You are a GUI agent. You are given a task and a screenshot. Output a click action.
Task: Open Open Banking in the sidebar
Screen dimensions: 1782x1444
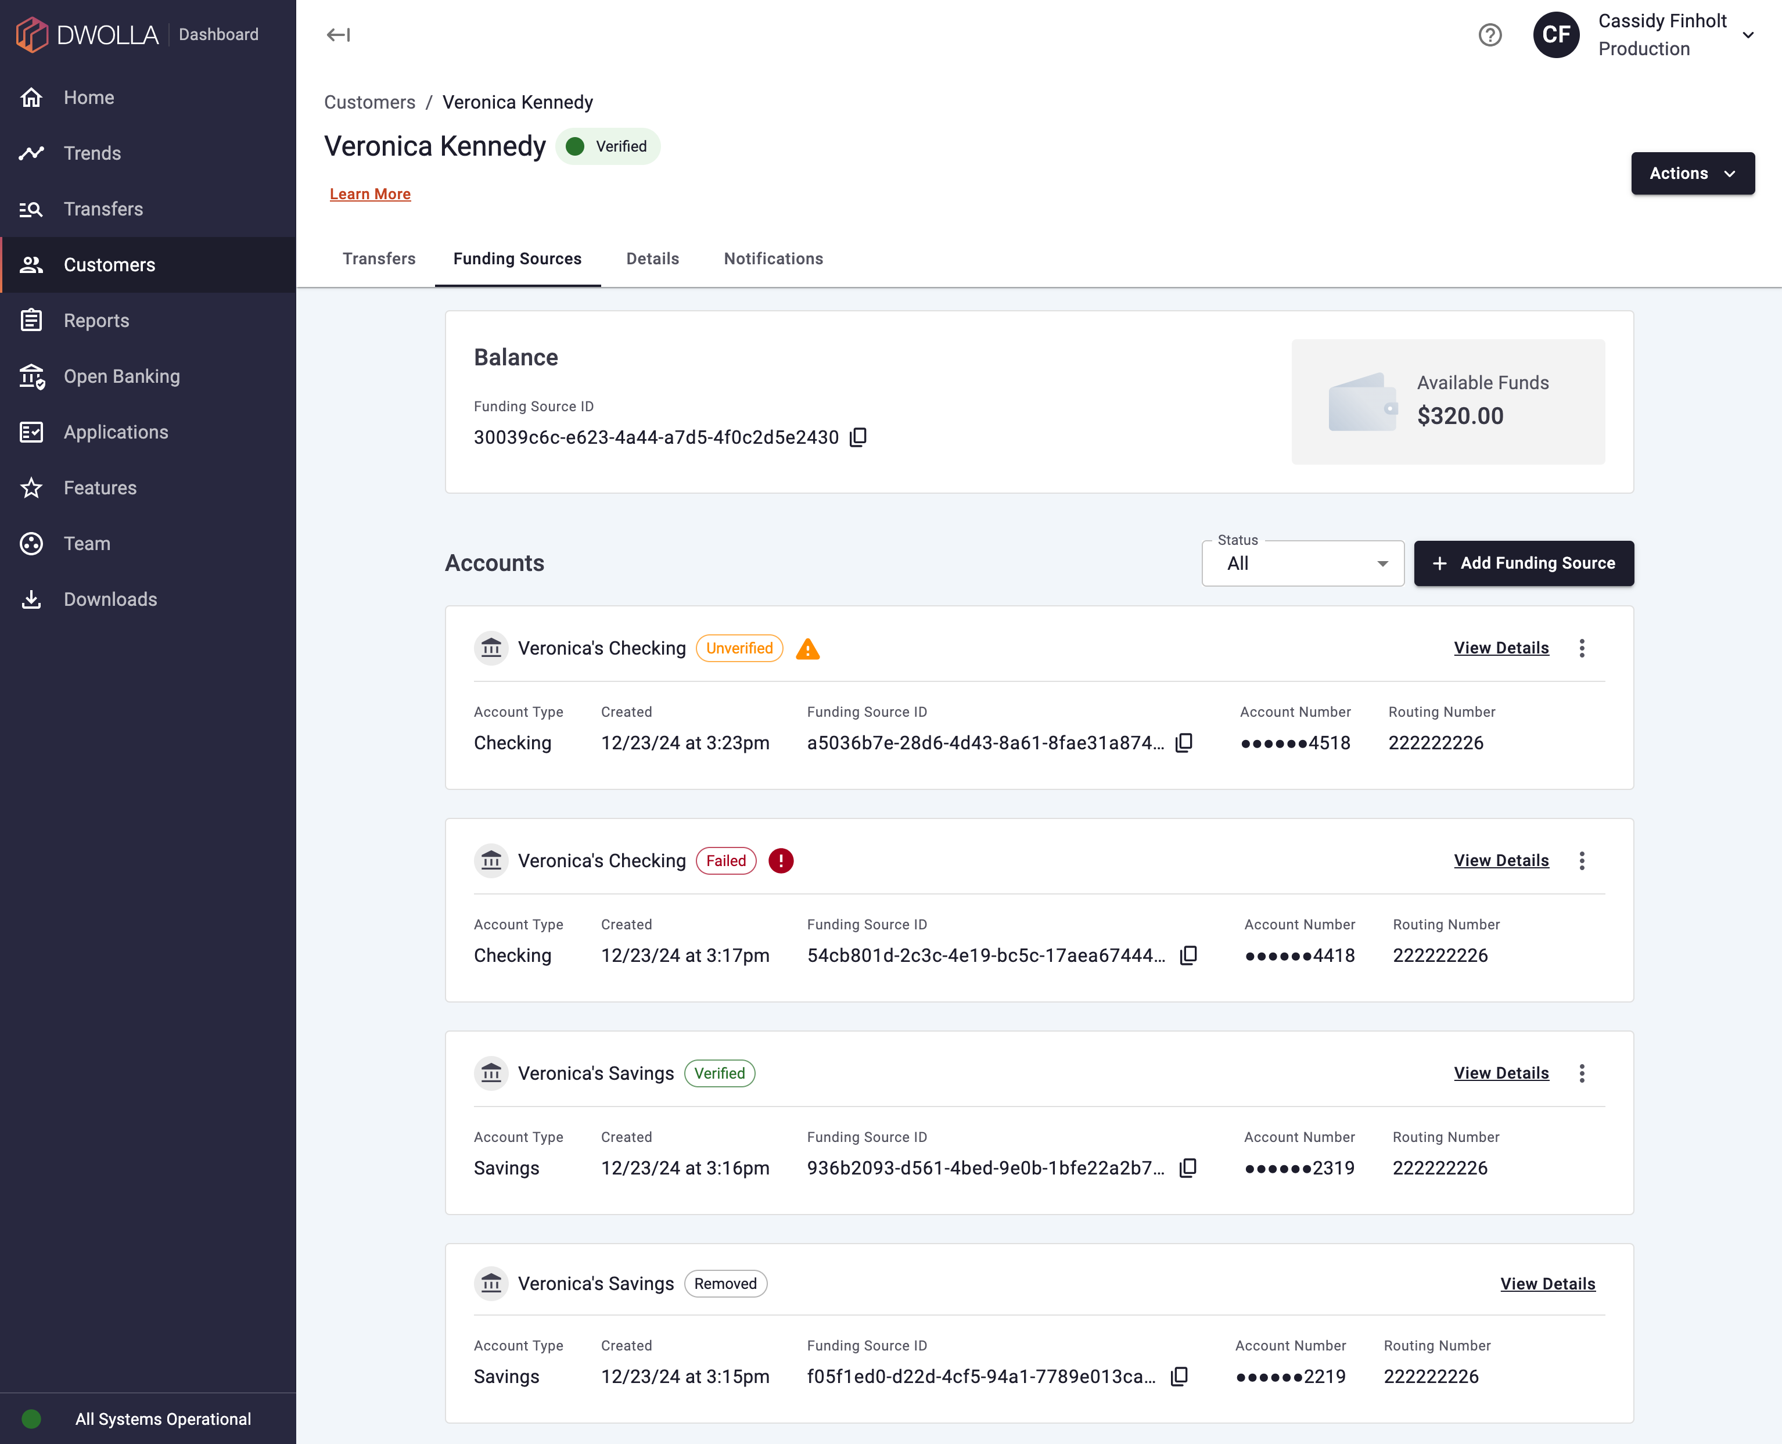148,376
